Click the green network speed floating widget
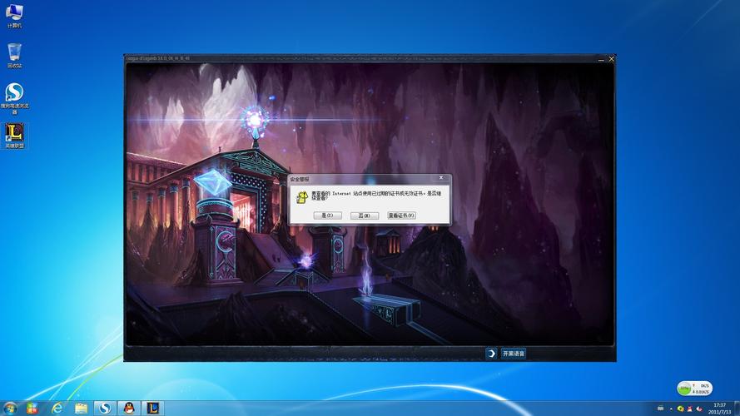The height and width of the screenshot is (416, 740). point(694,388)
